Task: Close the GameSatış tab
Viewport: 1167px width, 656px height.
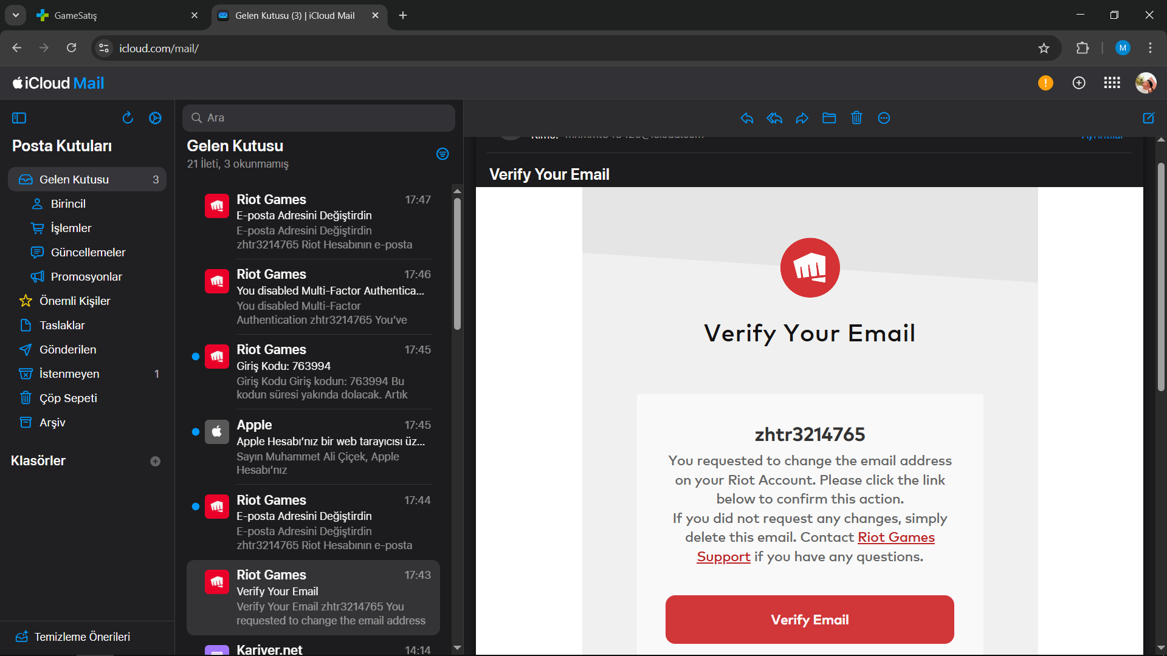Action: tap(194, 15)
